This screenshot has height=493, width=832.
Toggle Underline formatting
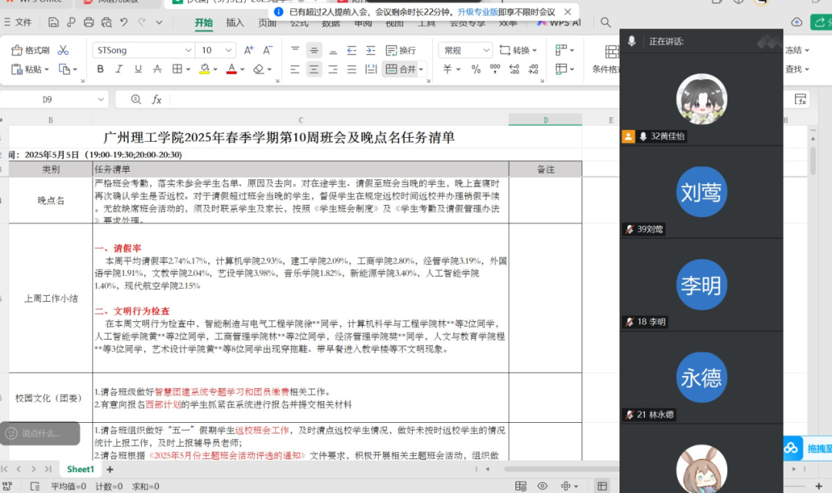[137, 69]
